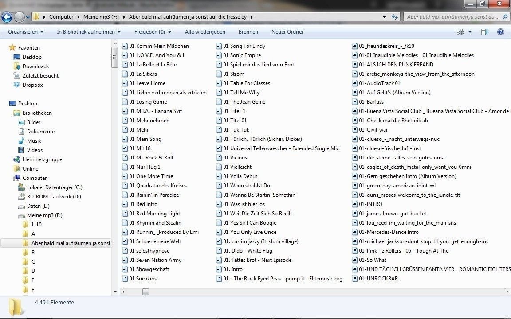Open the Dropbox sidebar entry
The width and height of the screenshot is (511, 319).
point(32,85)
